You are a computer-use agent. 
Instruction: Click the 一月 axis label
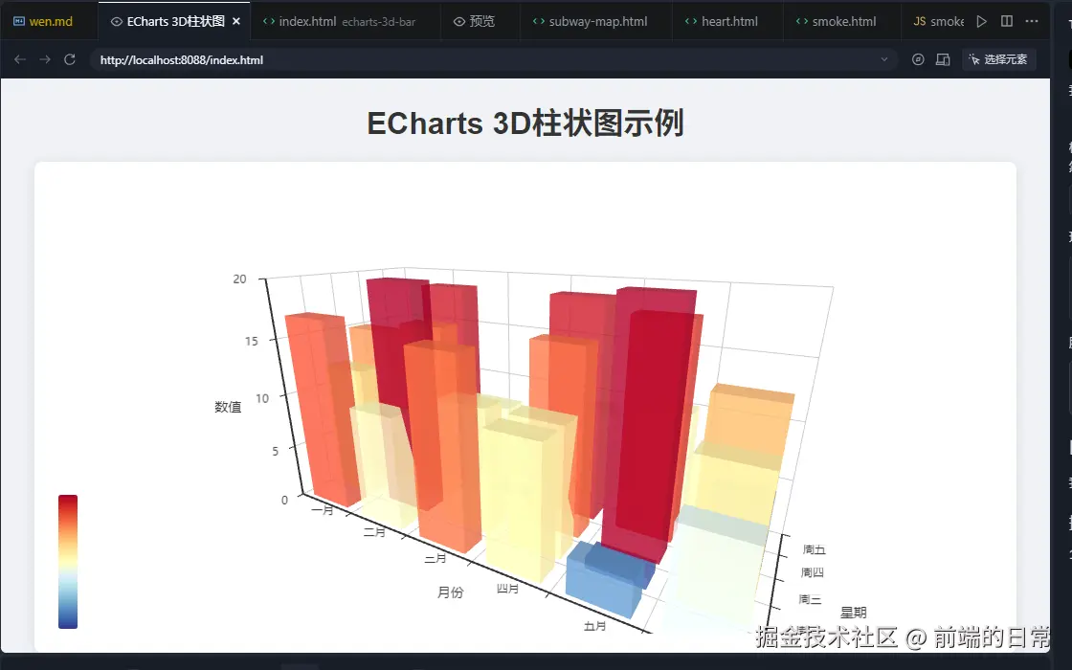(322, 510)
